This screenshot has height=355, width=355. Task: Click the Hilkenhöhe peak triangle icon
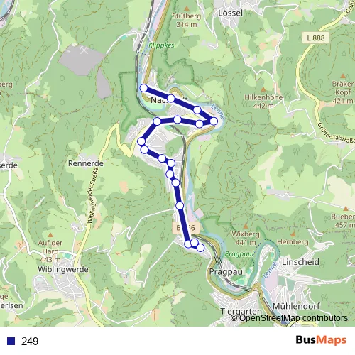click(263, 89)
